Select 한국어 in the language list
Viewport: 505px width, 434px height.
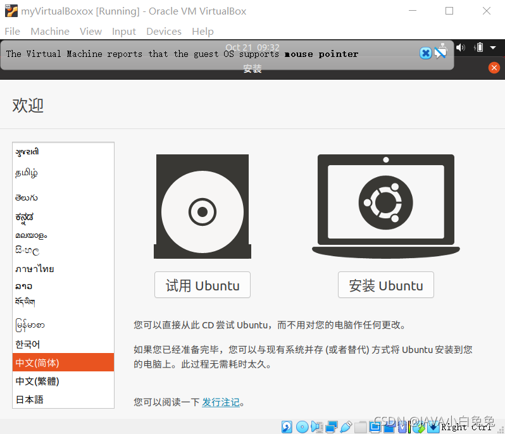[x=63, y=344]
